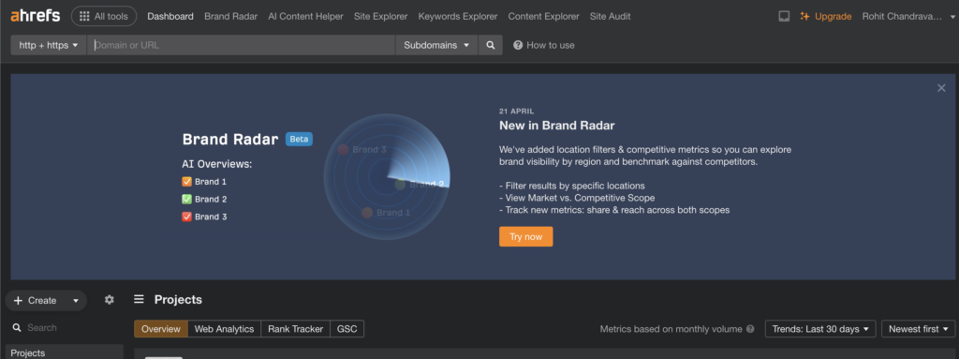Click the ahrefs logo
959x359 pixels.
point(36,16)
